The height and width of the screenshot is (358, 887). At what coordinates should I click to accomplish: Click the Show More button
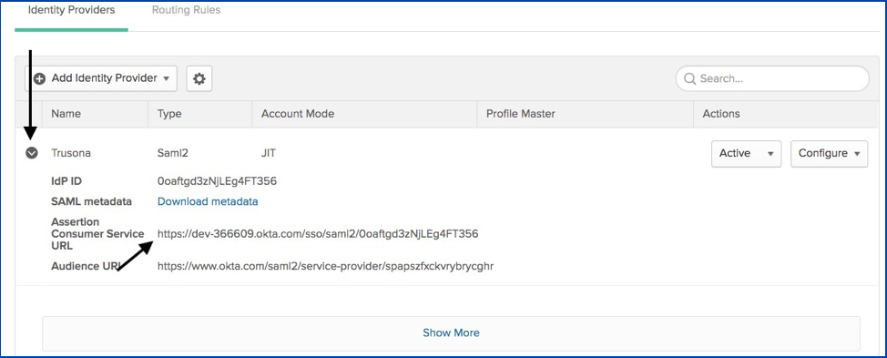451,333
